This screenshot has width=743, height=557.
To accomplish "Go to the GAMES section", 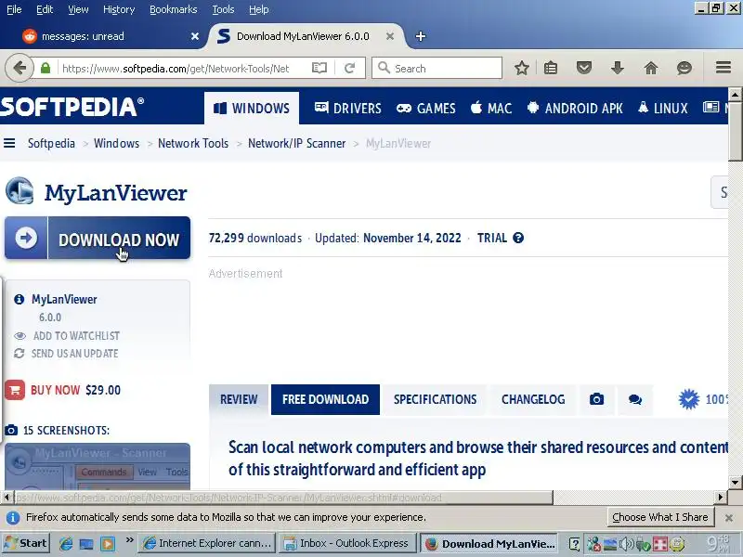I will (x=426, y=108).
